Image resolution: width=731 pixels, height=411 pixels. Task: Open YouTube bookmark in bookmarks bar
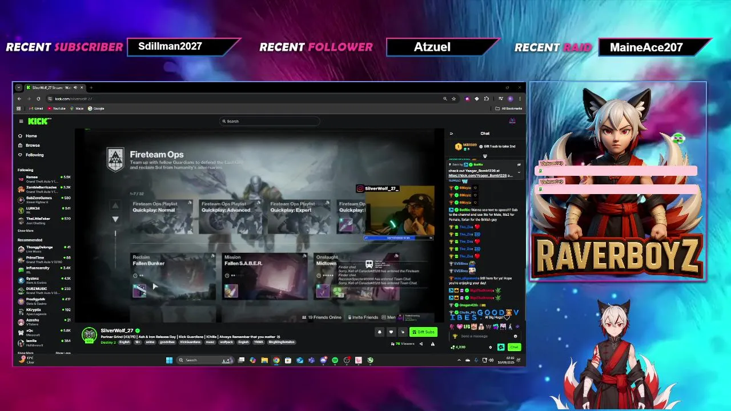point(57,108)
